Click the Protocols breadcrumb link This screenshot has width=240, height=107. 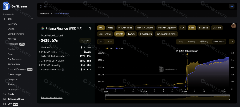coord(44,14)
